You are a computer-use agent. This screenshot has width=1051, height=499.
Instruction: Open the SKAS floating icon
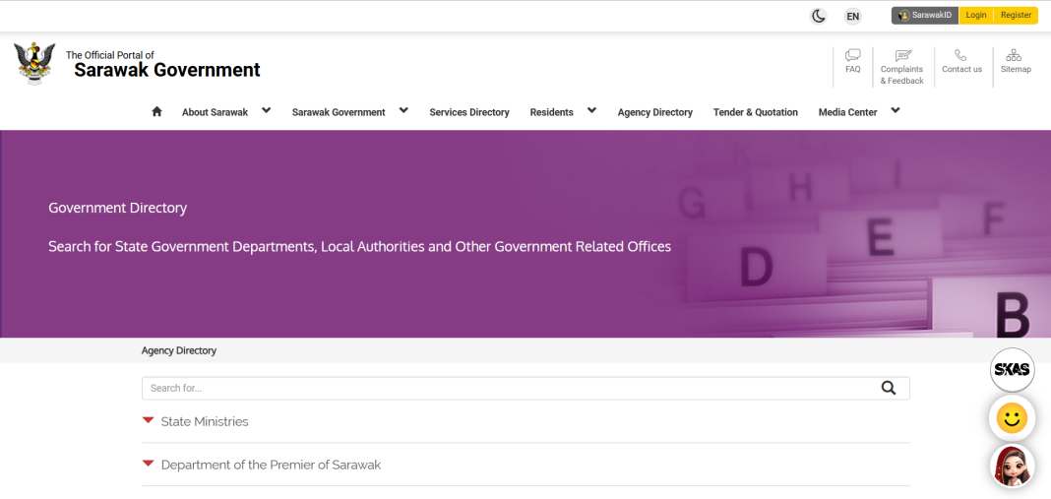click(x=1012, y=370)
